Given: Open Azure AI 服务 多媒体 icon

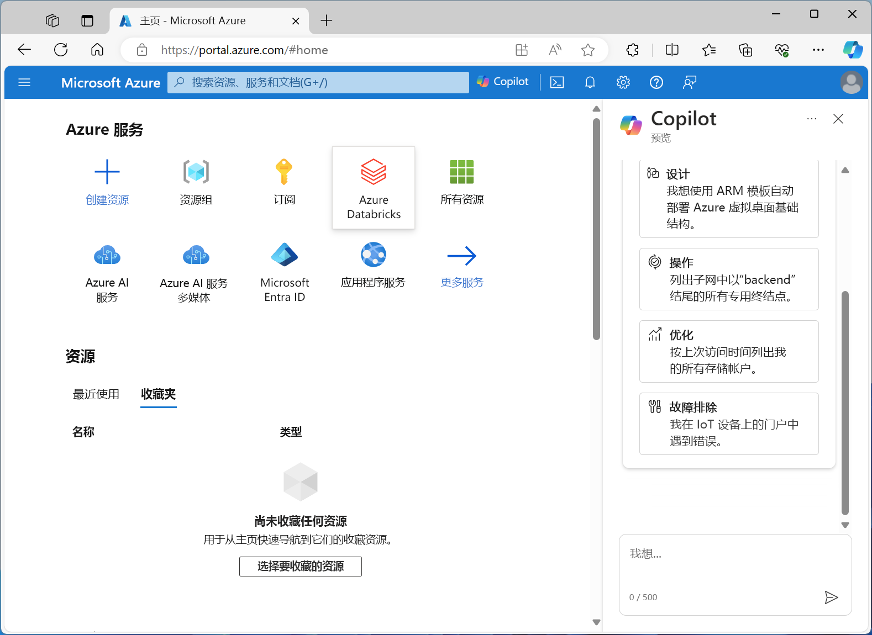Looking at the screenshot, I should click(x=196, y=255).
